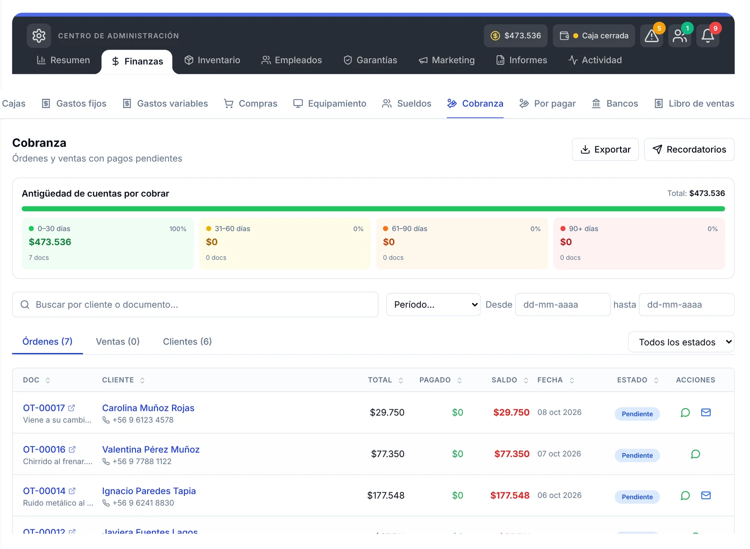Send email for order OT-00014
Viewport: 750px width, 549px height.
[706, 496]
